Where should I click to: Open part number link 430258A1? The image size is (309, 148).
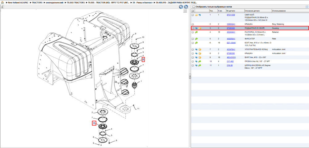click(231, 39)
